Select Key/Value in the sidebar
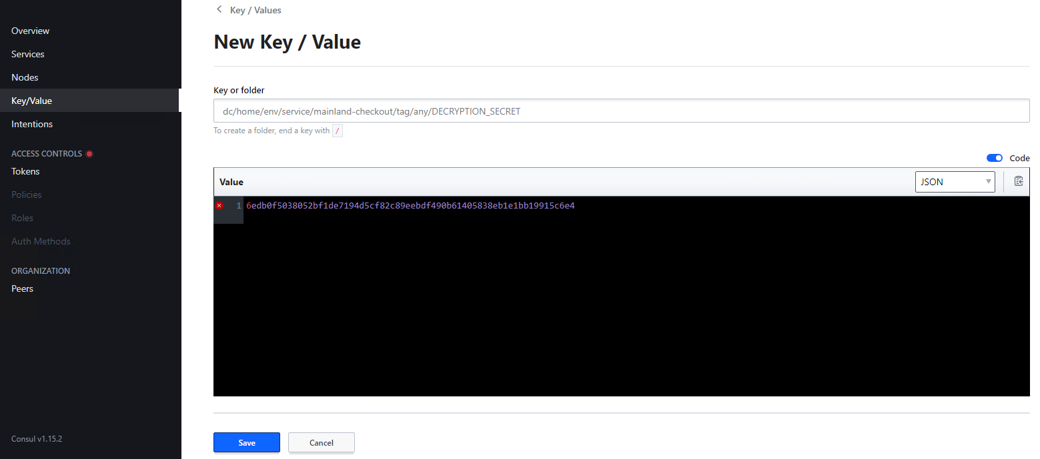The height and width of the screenshot is (459, 1040). 30,100
